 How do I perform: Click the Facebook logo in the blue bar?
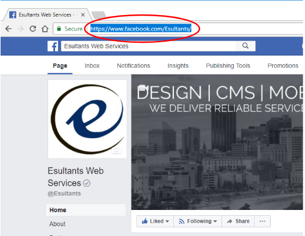point(53,46)
